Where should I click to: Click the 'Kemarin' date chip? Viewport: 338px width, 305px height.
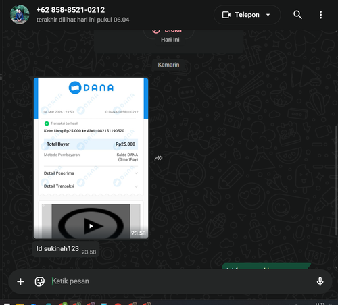coord(168,65)
